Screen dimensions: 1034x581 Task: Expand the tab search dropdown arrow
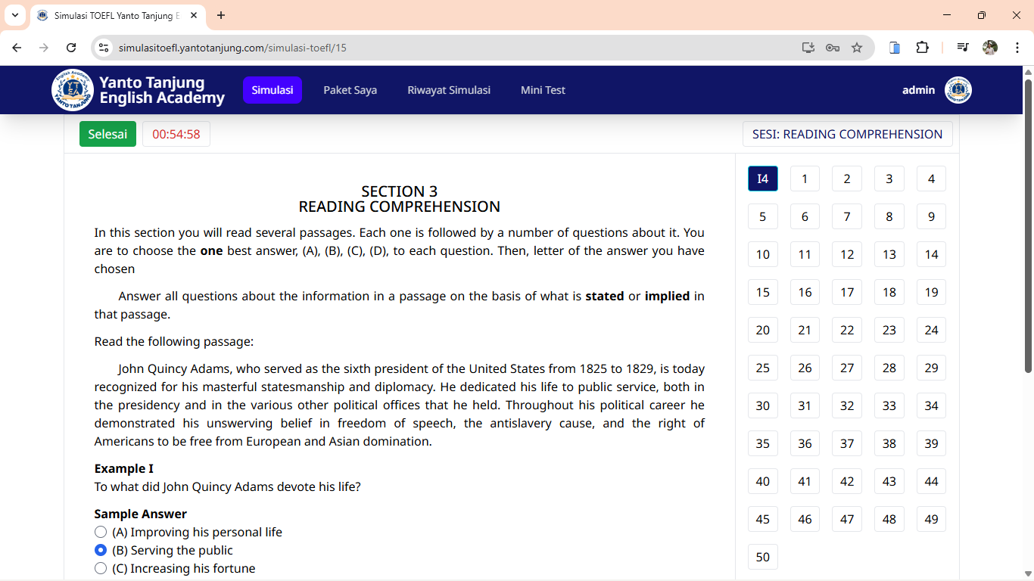[x=15, y=15]
